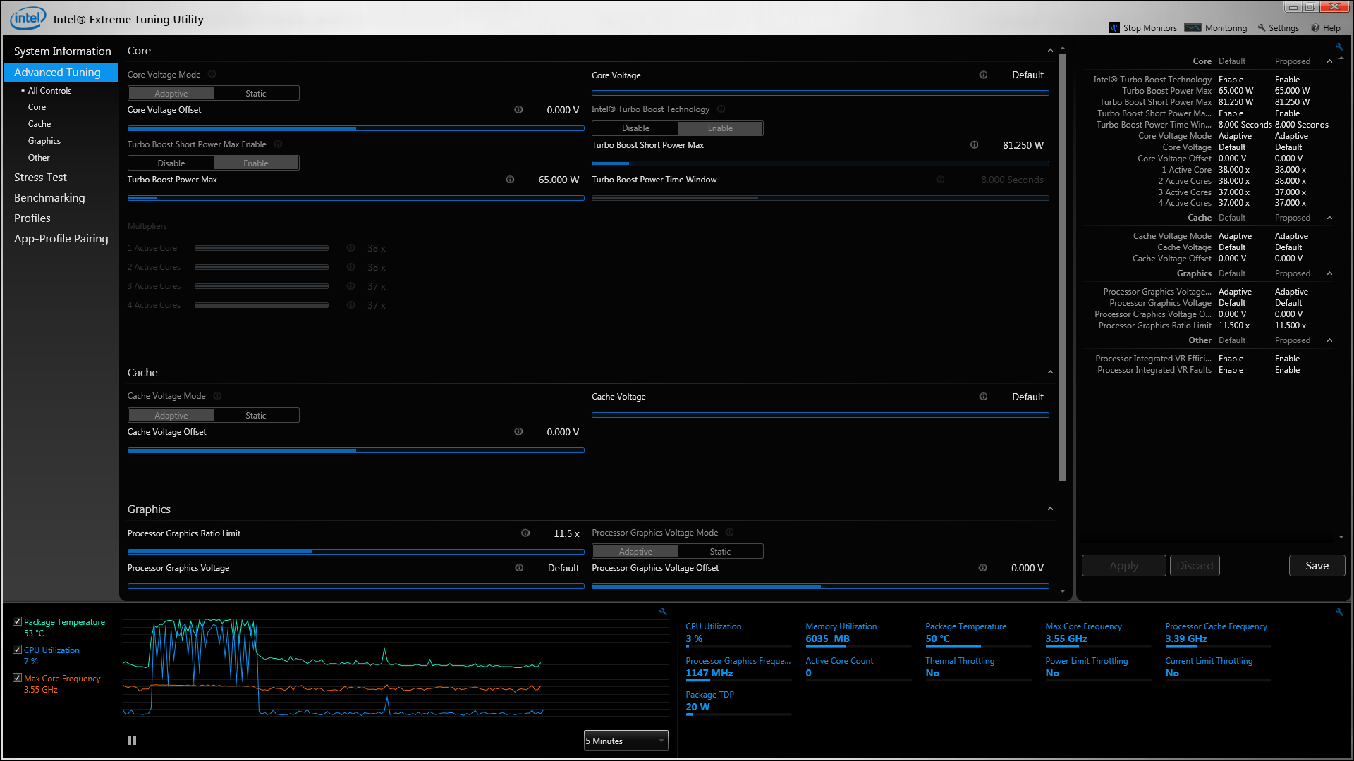Select Advanced Tuning in sidebar
The width and height of the screenshot is (1354, 761).
(61, 72)
